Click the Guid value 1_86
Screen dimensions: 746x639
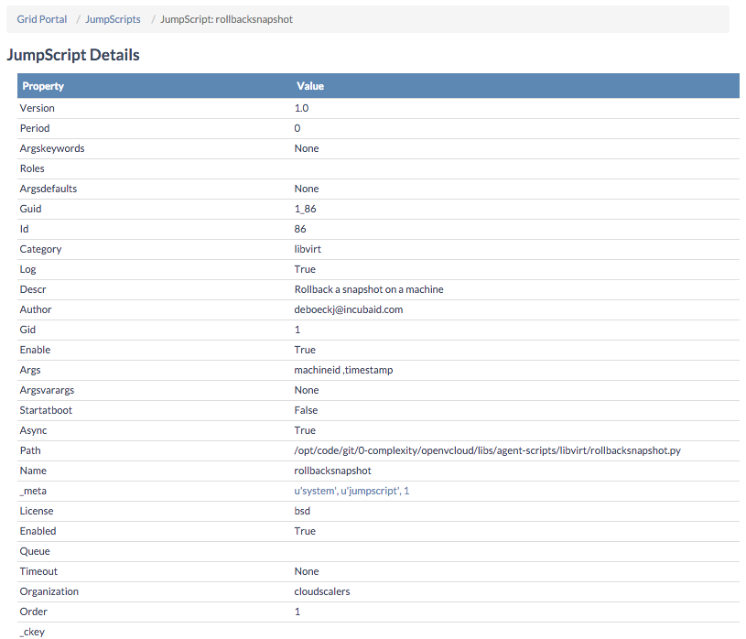[306, 209]
